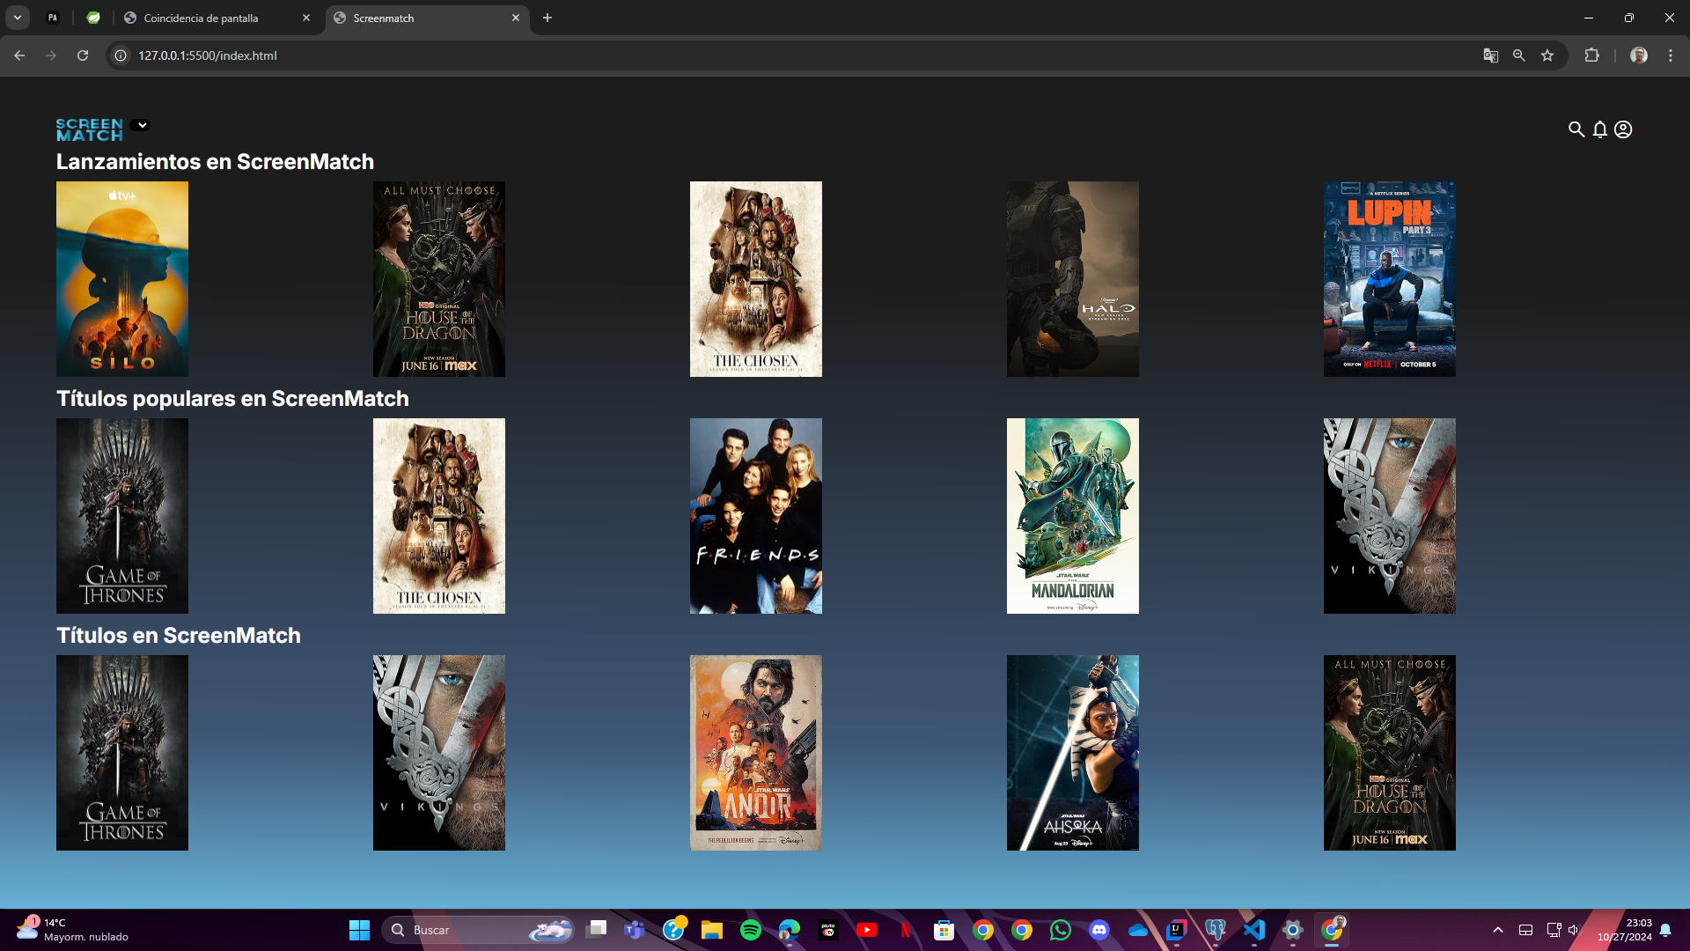Select the Andor poster

pos(756,753)
